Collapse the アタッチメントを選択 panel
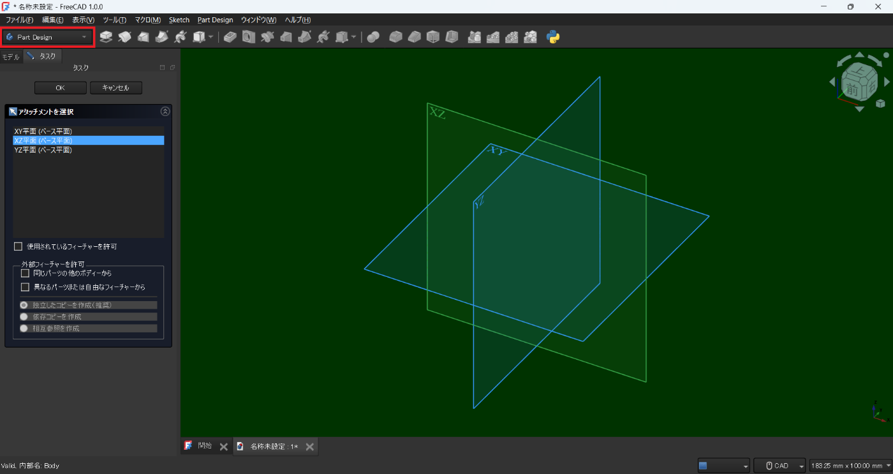The image size is (893, 474). tap(165, 112)
